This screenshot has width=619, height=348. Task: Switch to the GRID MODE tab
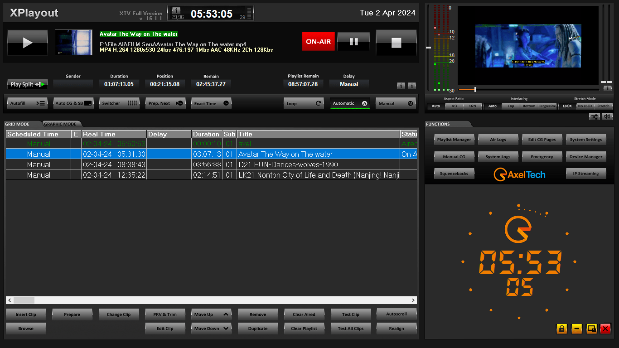click(18, 124)
